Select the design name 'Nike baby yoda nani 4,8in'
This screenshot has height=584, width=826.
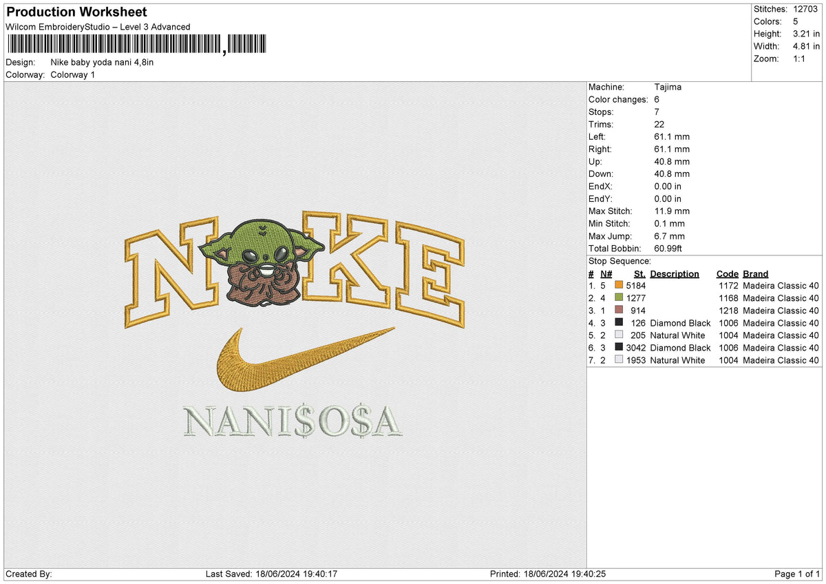(x=102, y=63)
